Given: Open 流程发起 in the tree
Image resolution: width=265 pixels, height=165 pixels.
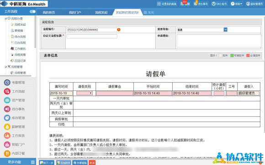Looking at the screenshot, I should 18,25.
